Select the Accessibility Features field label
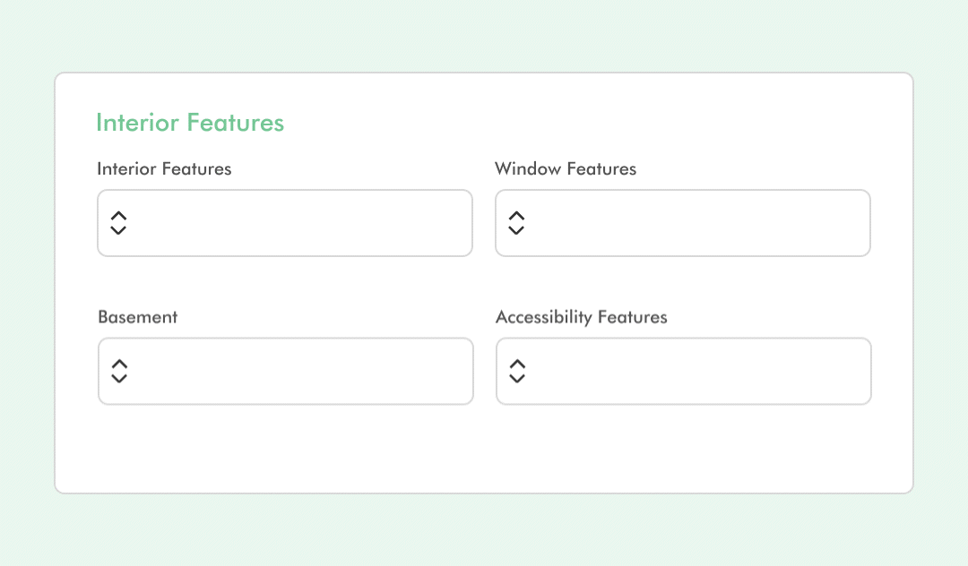 [x=582, y=318]
